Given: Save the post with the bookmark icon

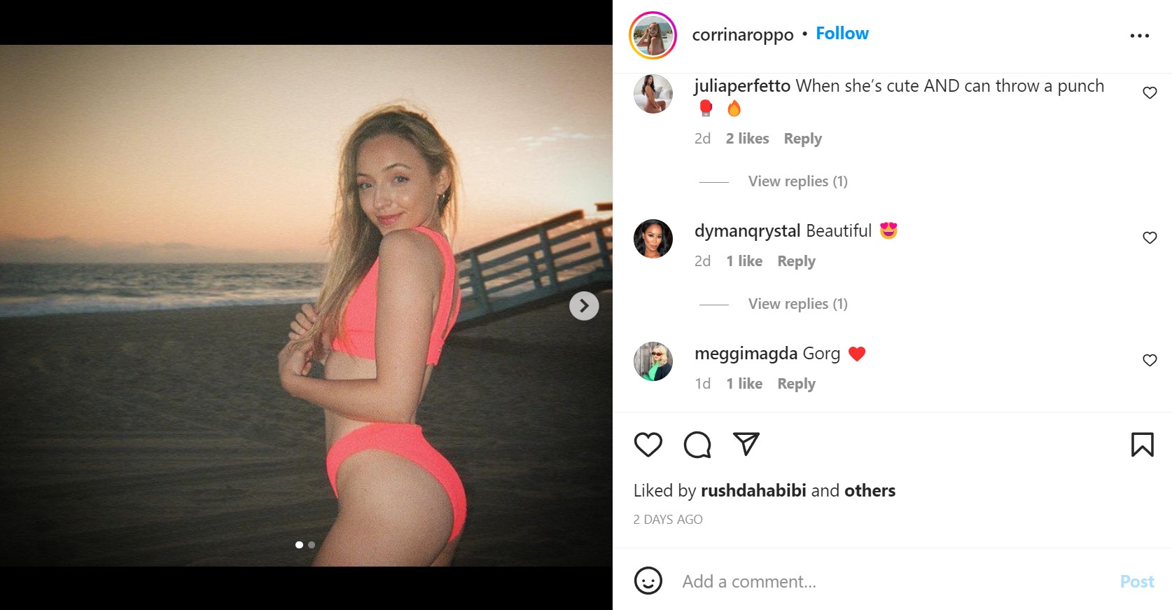Looking at the screenshot, I should 1143,444.
